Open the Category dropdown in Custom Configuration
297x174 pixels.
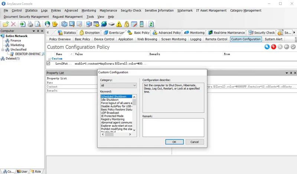[x=118, y=86]
